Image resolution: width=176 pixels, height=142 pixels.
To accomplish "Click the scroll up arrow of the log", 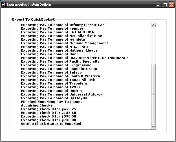I will point(153,25).
